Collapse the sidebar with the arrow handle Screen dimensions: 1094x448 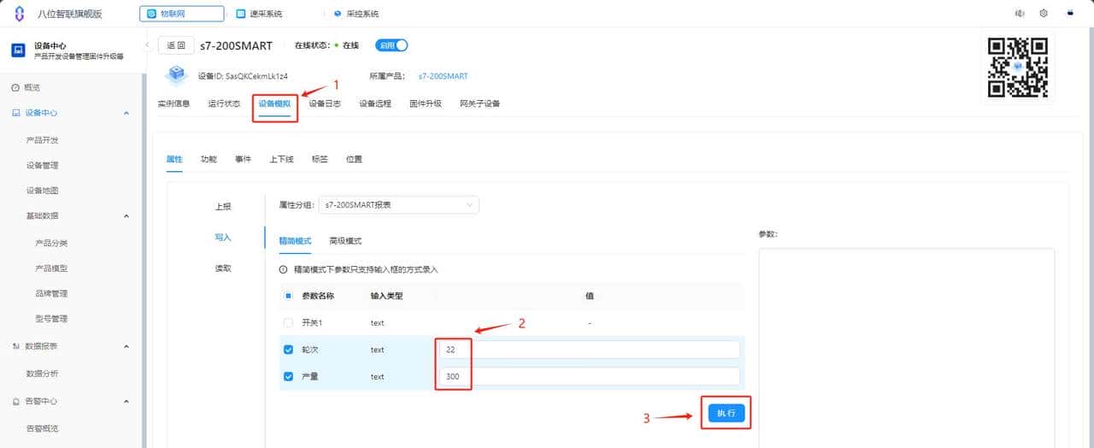pyautogui.click(x=146, y=44)
